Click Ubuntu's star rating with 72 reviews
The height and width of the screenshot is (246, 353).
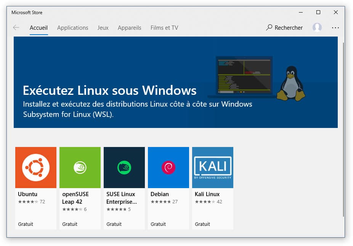tap(32, 202)
